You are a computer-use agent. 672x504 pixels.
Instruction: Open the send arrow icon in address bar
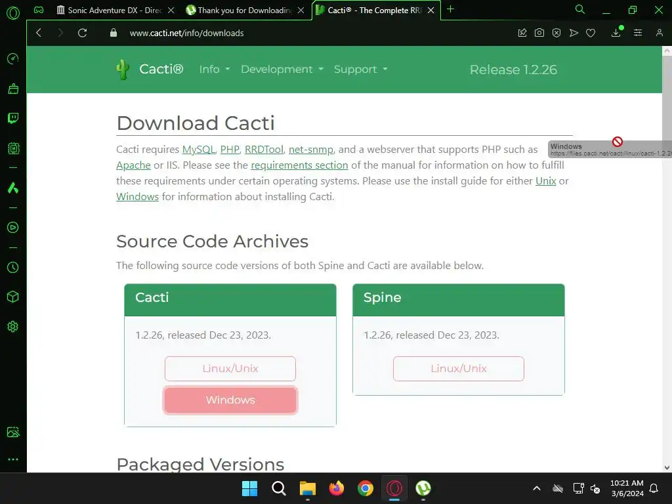pyautogui.click(x=574, y=33)
